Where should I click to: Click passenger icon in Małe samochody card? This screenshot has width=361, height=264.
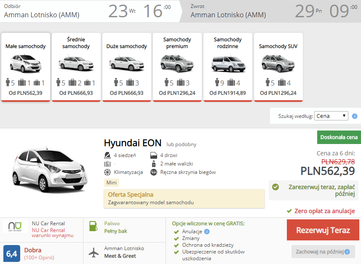(x=8, y=82)
